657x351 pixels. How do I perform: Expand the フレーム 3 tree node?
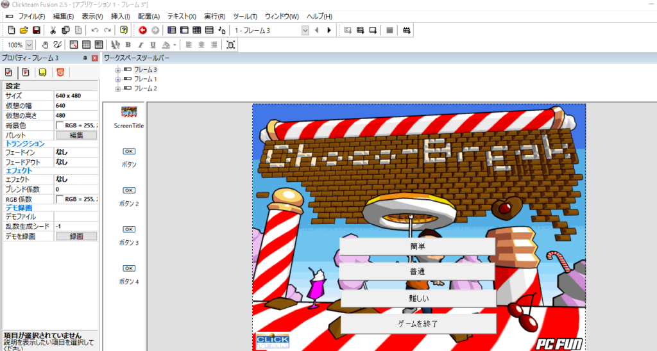pyautogui.click(x=118, y=70)
